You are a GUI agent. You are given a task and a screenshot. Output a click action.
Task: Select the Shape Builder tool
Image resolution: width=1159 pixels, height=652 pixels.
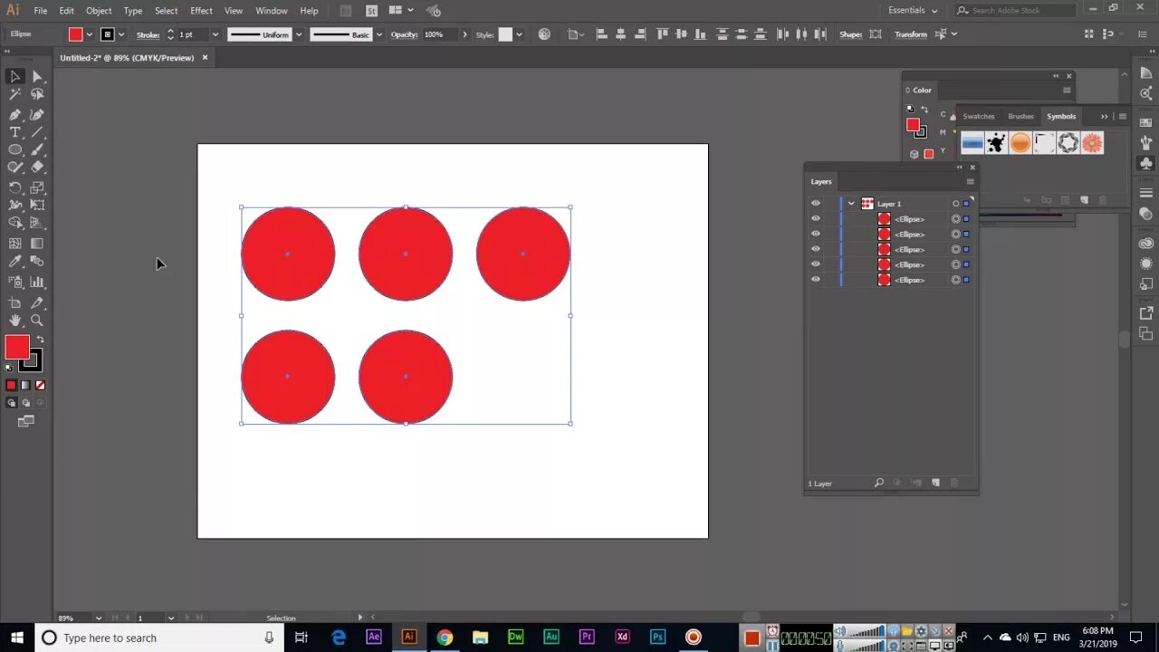click(15, 223)
